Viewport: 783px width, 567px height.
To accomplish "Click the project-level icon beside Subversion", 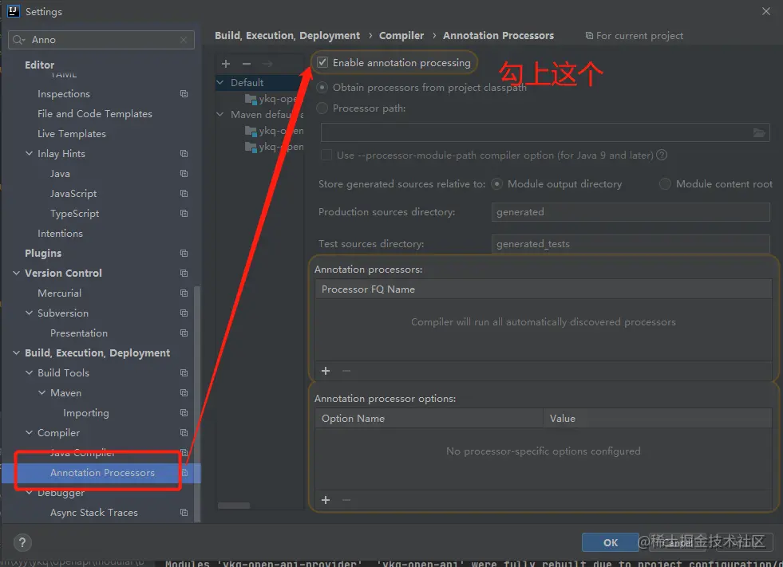I will click(x=184, y=313).
